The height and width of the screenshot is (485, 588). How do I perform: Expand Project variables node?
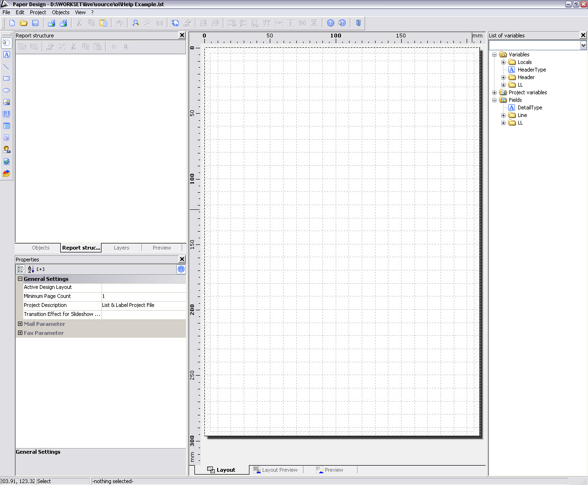[495, 92]
